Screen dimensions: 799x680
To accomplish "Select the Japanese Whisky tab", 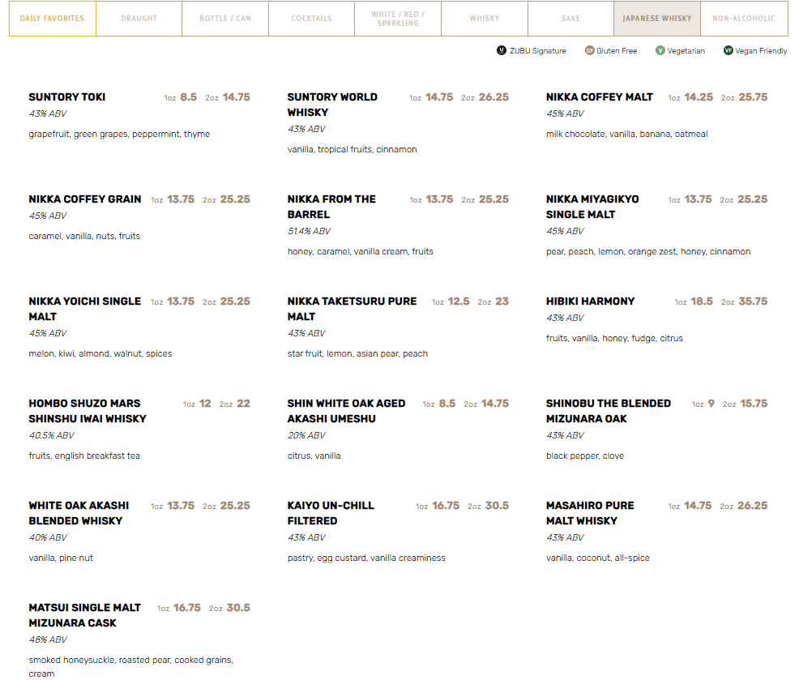I will [657, 19].
